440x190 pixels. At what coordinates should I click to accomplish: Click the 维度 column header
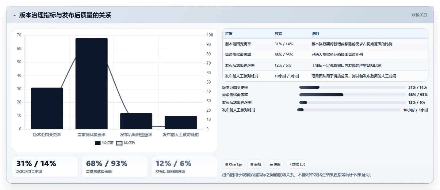229,34
